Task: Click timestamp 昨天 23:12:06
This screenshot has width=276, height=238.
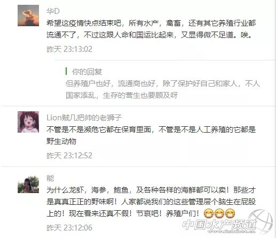Action: (69, 228)
